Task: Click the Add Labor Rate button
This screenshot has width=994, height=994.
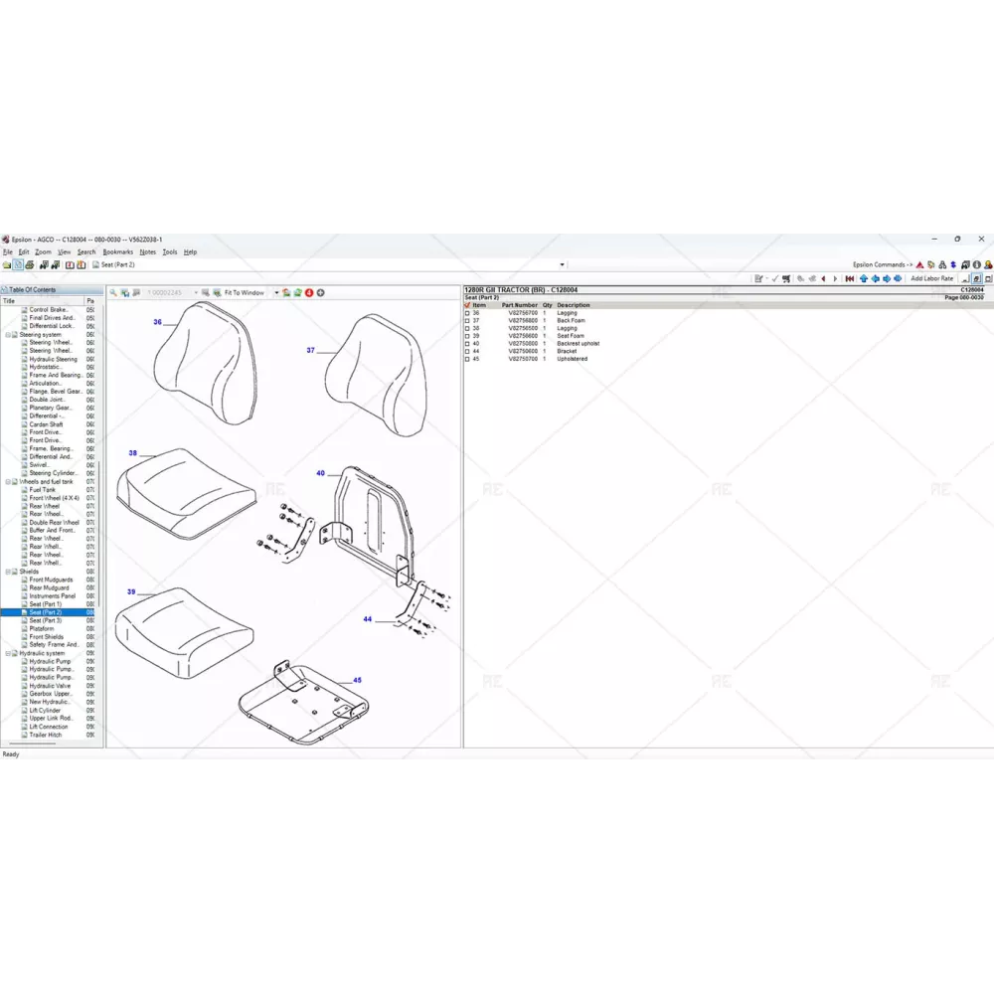Action: (x=931, y=279)
